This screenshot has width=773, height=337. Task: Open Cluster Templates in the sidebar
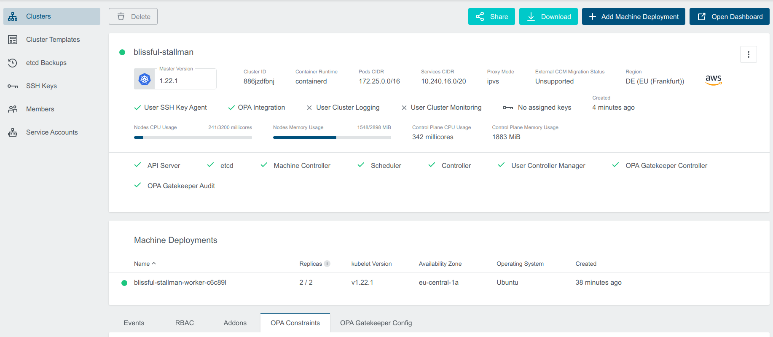52,40
